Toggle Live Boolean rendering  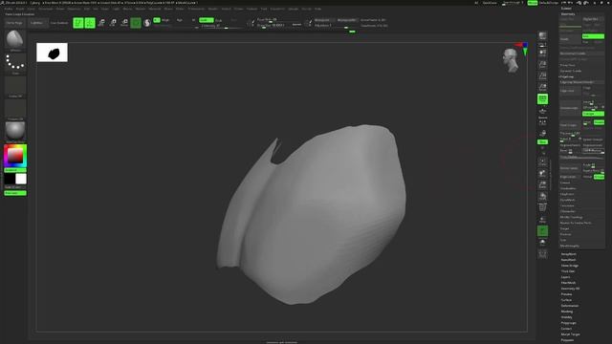click(x=59, y=23)
